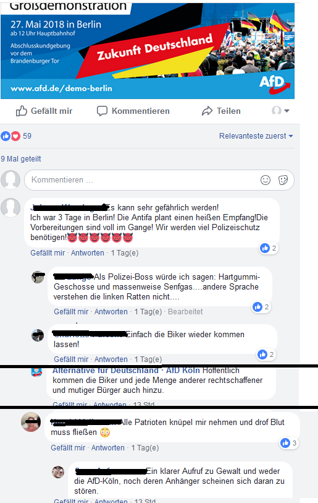Click the blue like reaction icon beside 59
Image resolution: width=318 pixels, height=503 pixels.
click(x=6, y=136)
